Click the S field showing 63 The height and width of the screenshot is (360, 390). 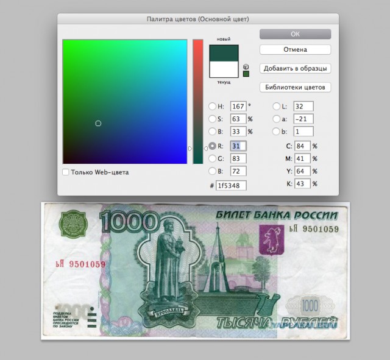tap(238, 119)
